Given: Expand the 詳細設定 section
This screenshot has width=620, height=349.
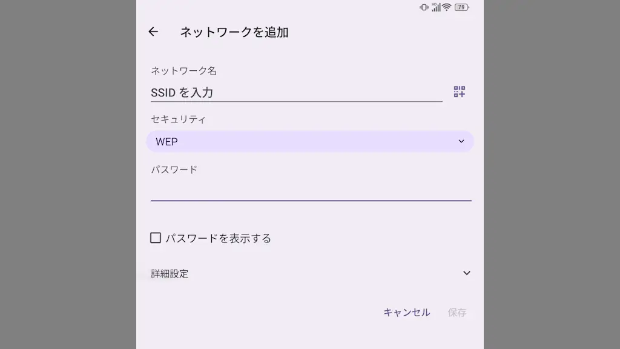Looking at the screenshot, I should (310, 273).
